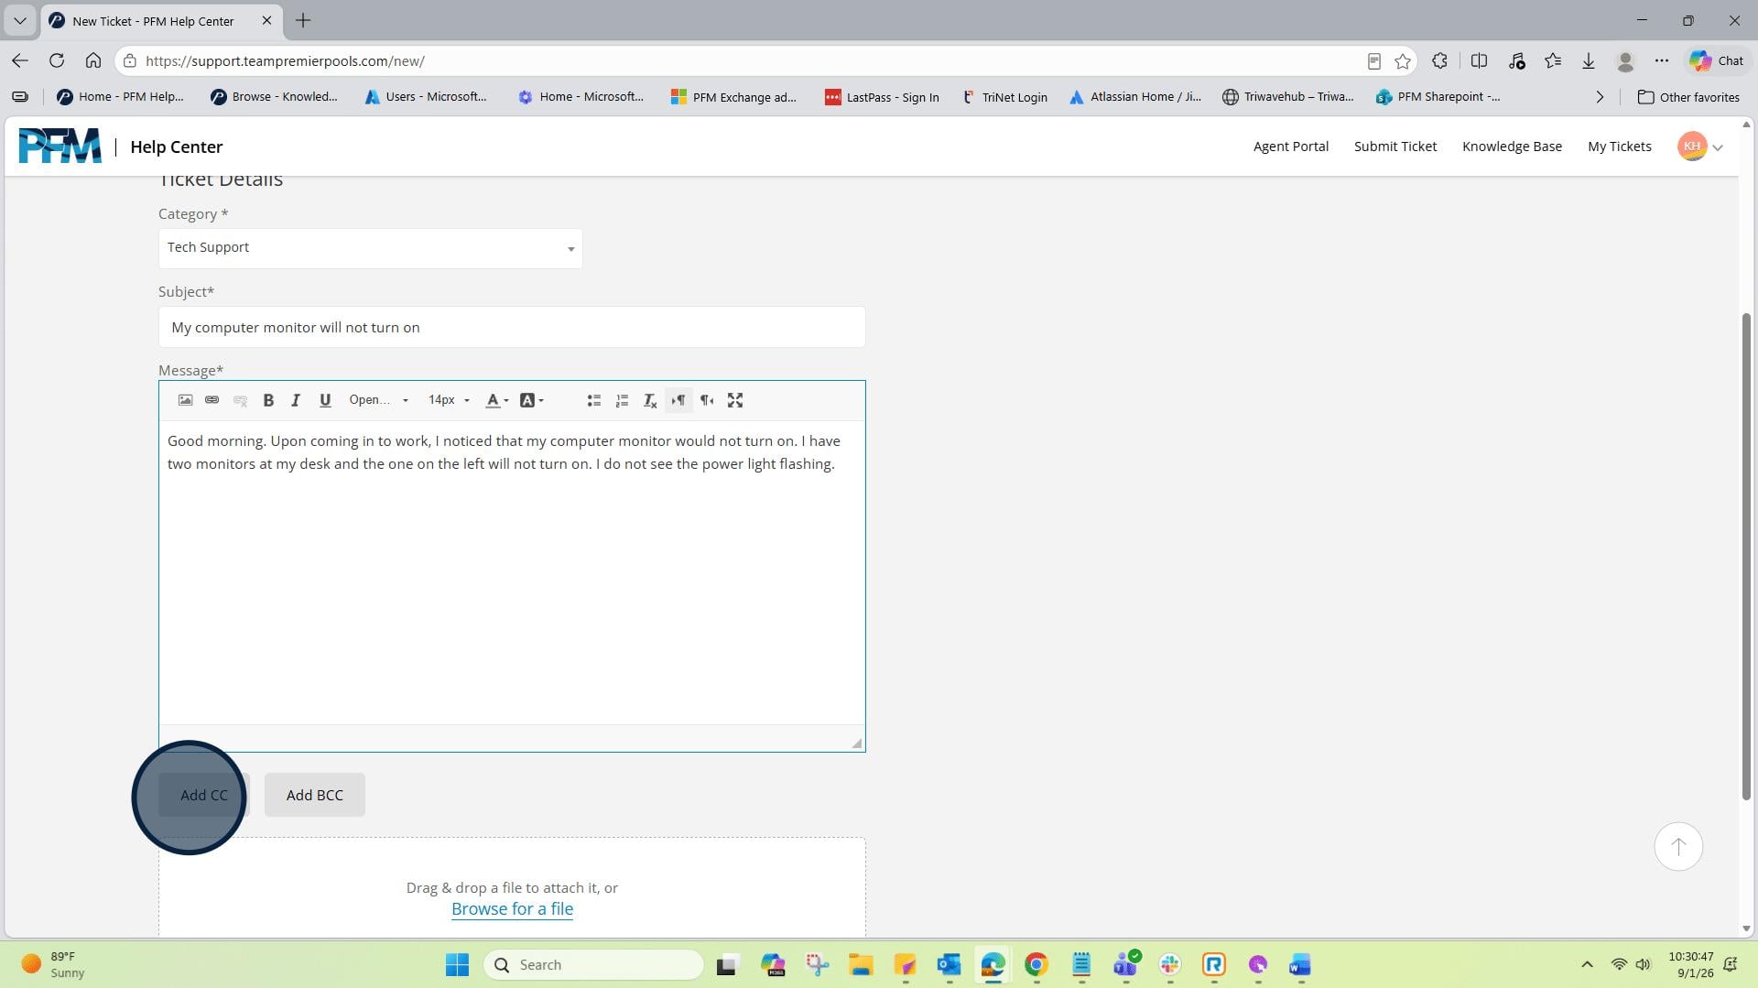Open the browser Extensions puzzle icon

pyautogui.click(x=1439, y=60)
